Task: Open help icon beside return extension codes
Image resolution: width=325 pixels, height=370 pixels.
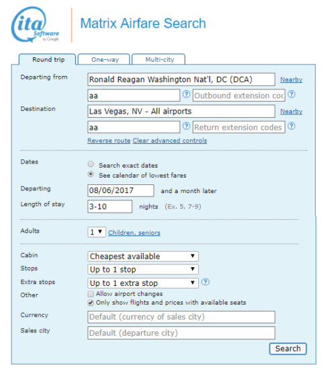Action: coord(291,126)
